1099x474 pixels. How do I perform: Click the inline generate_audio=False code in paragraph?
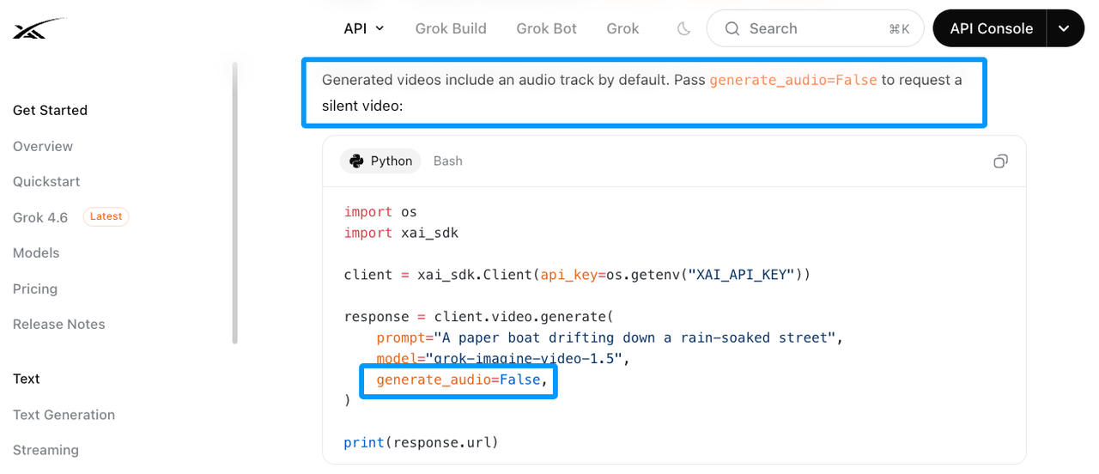(793, 80)
